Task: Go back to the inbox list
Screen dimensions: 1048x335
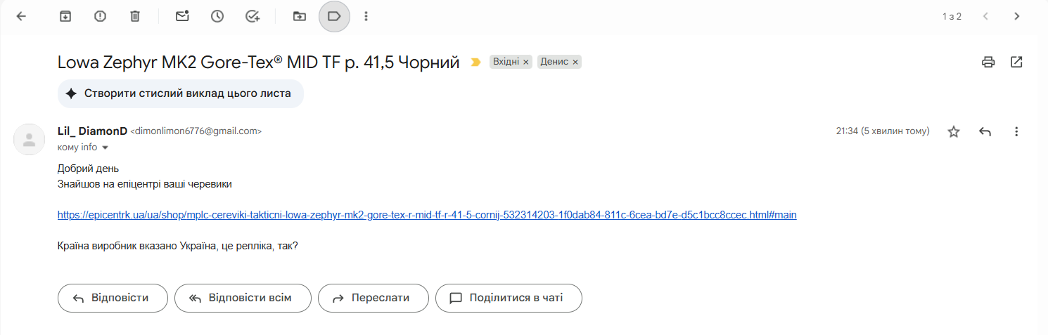Action: [x=21, y=16]
